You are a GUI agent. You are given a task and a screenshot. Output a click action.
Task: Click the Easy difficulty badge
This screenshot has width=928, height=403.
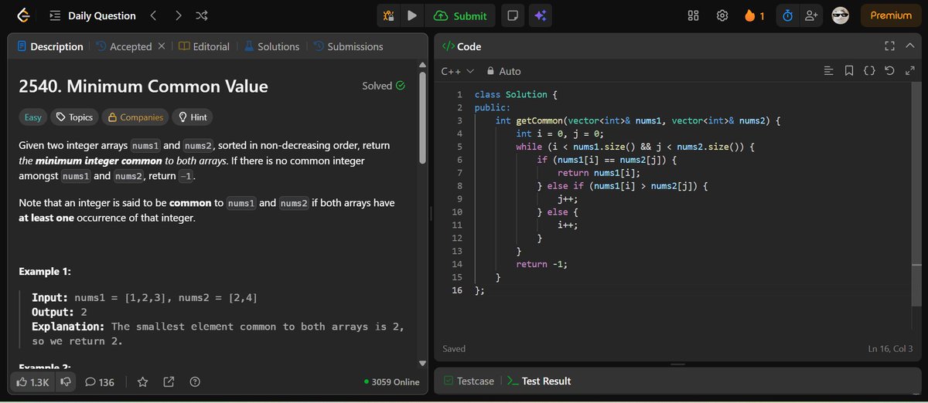(x=32, y=117)
